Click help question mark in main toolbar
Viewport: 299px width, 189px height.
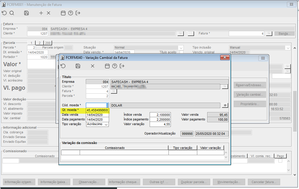tap(71, 13)
